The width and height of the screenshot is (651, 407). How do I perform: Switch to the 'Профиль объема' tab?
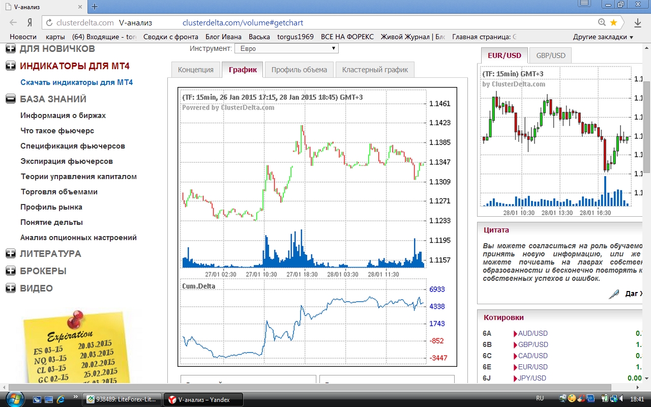(299, 70)
